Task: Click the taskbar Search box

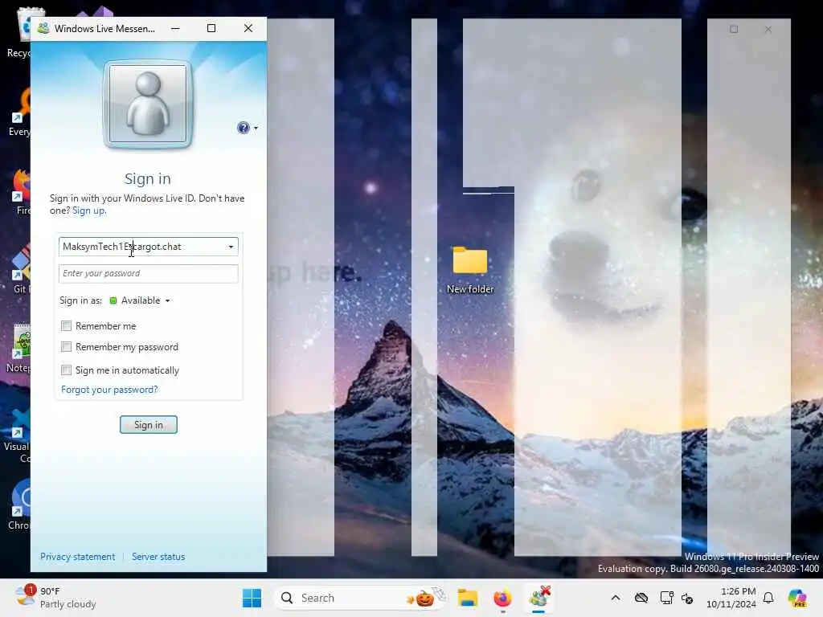Action: click(x=362, y=598)
